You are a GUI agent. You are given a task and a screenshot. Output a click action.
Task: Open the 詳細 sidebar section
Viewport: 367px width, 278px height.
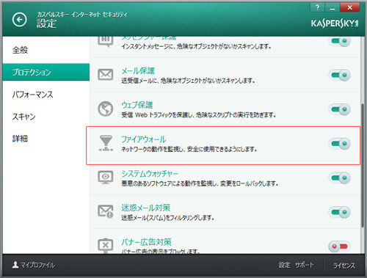pyautogui.click(x=46, y=139)
